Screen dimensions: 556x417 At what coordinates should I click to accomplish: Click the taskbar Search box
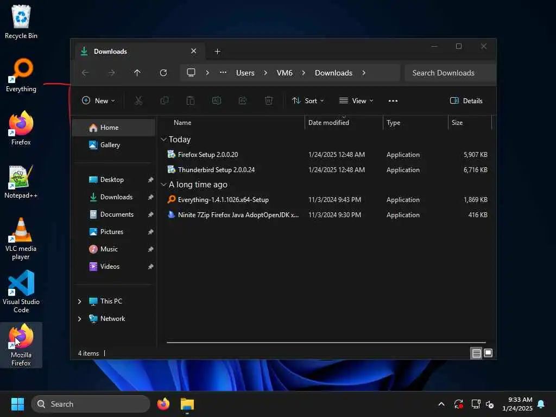[x=91, y=404]
